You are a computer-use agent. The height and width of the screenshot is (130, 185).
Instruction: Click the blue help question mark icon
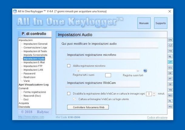tap(145, 71)
